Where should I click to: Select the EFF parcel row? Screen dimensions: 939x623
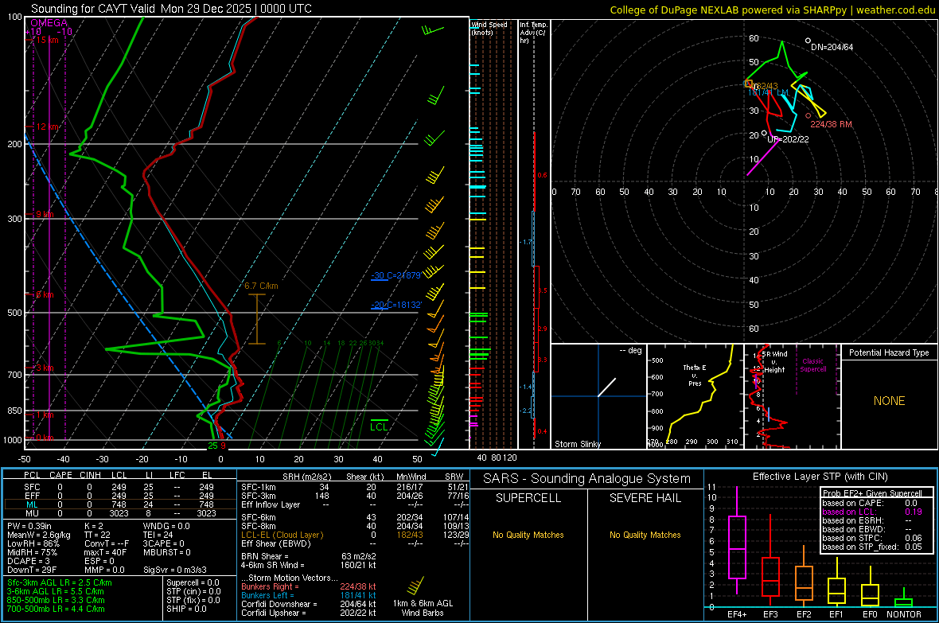point(120,496)
